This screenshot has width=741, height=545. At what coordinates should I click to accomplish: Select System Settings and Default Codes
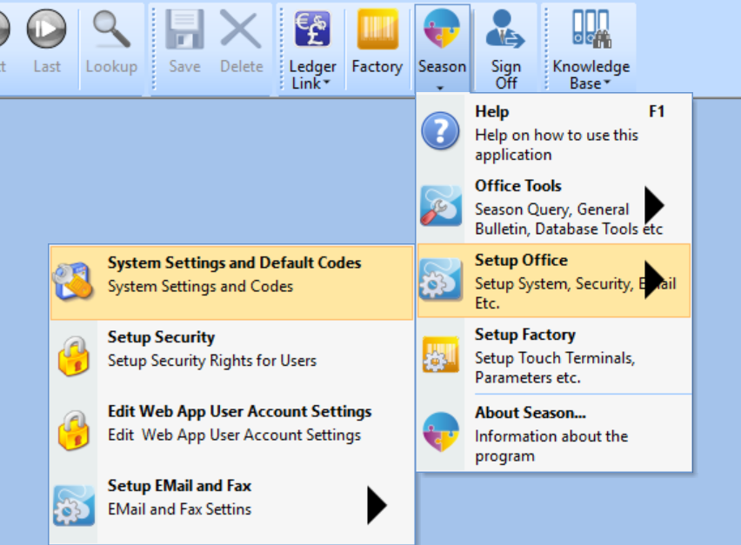pos(231,282)
